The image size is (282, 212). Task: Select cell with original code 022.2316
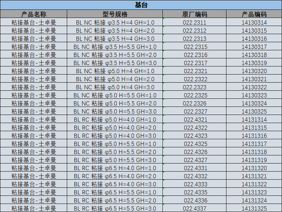coord(194,54)
